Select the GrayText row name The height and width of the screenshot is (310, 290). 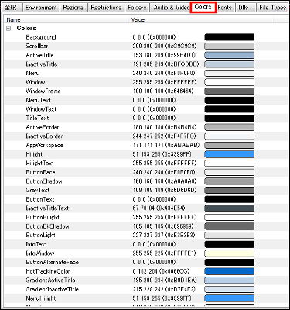pos(38,191)
